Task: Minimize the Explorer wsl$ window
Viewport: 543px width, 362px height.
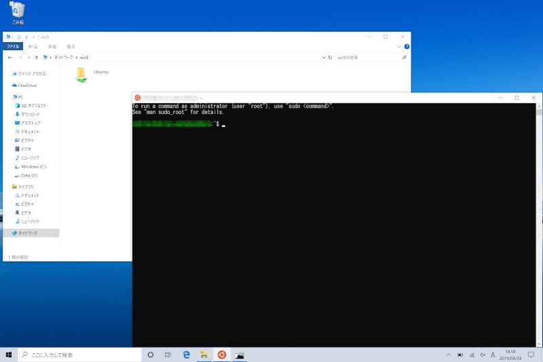Action: pyautogui.click(x=369, y=37)
